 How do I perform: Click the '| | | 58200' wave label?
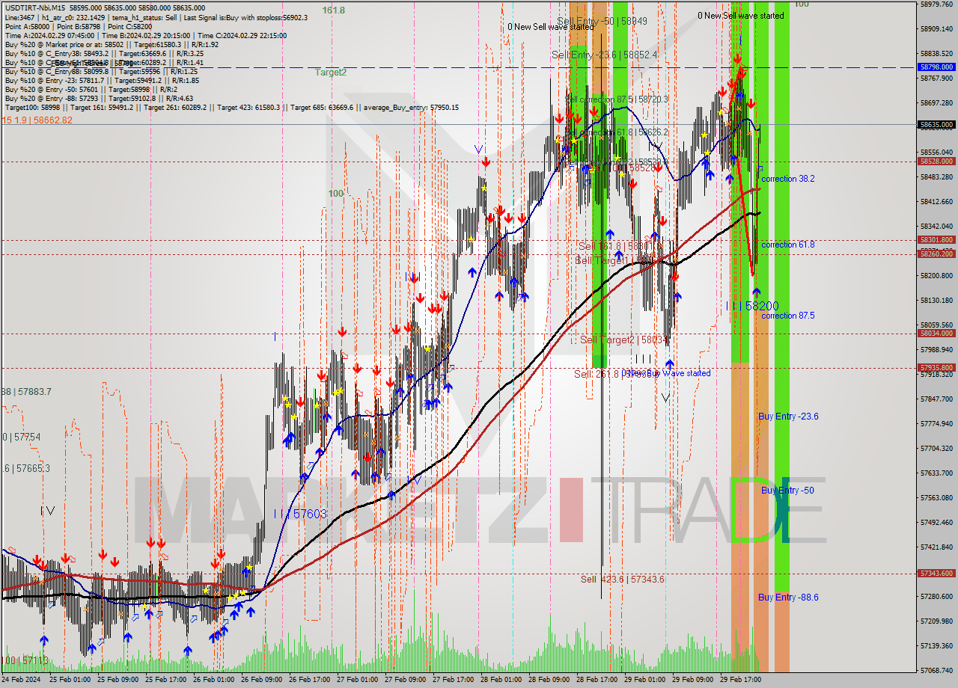753,306
